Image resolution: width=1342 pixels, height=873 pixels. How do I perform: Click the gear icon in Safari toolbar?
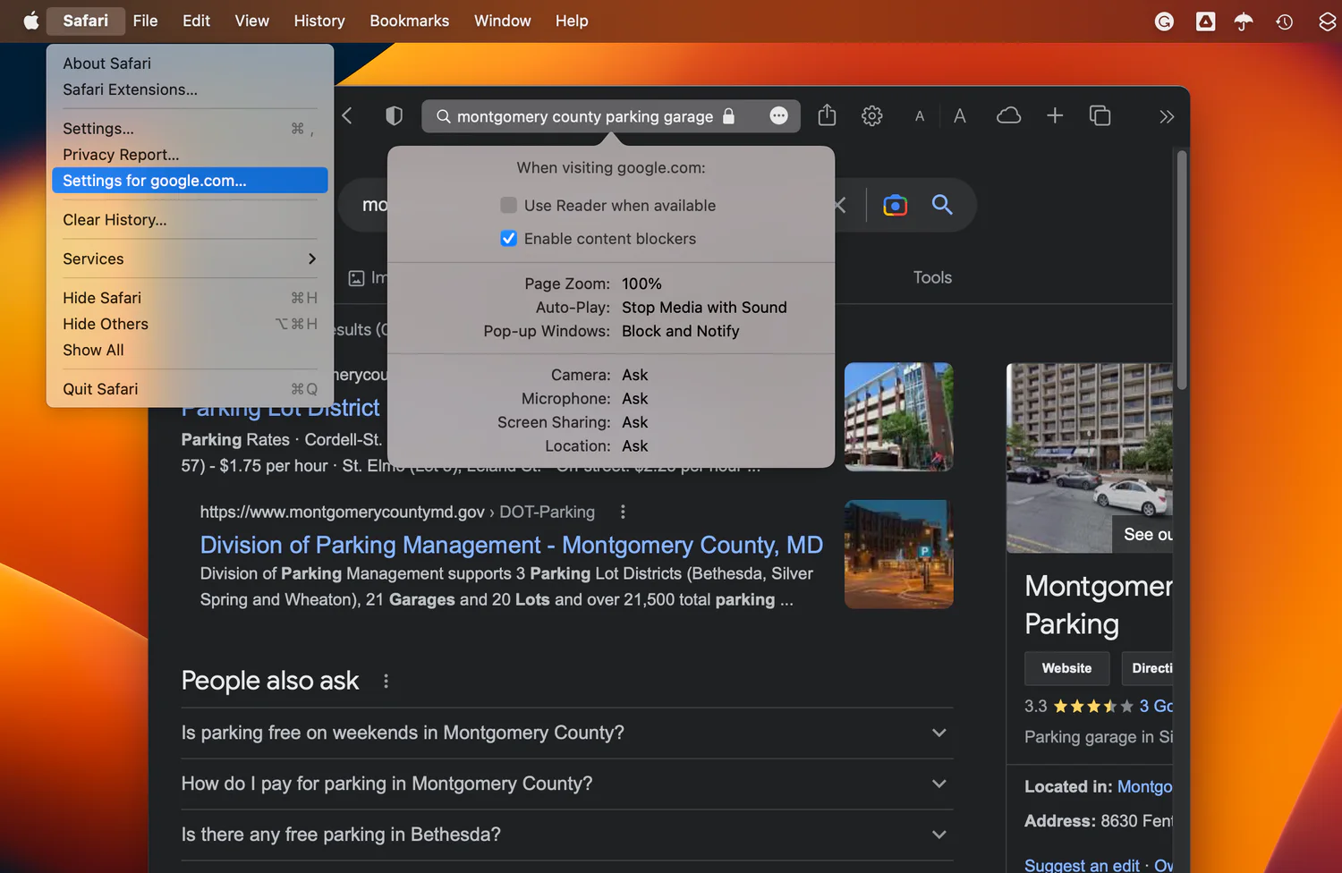(872, 116)
